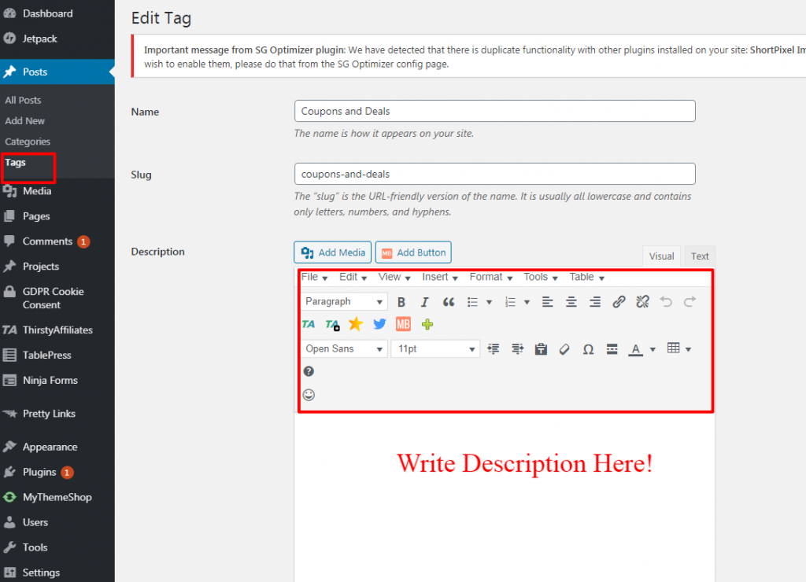Insert a special character with the omega icon
This screenshot has height=582, width=806.
pyautogui.click(x=588, y=348)
